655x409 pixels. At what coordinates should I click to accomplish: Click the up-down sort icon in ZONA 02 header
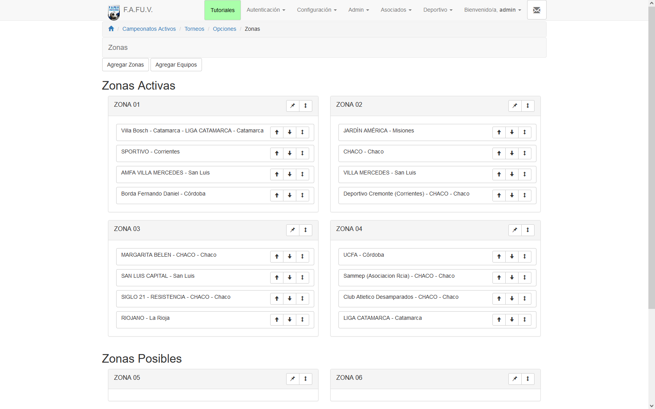click(x=528, y=106)
